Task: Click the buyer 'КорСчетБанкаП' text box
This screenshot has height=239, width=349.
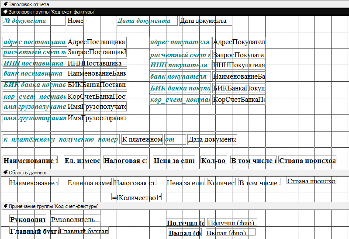Action: [x=239, y=100]
